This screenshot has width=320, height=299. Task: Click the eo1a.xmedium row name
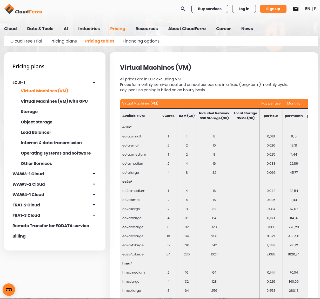(x=134, y=155)
